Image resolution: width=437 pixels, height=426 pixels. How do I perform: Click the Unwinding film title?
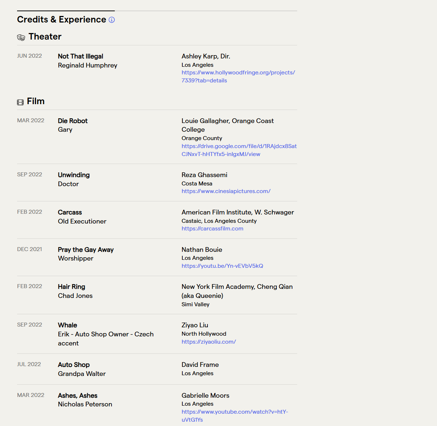pyautogui.click(x=74, y=175)
